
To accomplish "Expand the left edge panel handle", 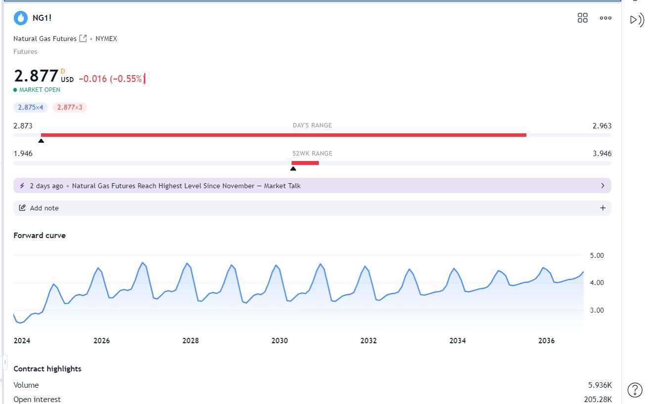I will pyautogui.click(x=5, y=362).
